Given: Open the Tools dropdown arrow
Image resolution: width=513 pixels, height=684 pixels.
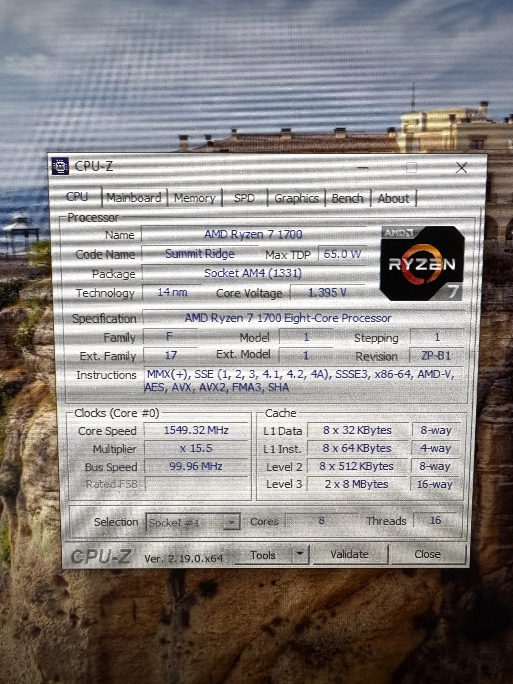Looking at the screenshot, I should click(300, 554).
